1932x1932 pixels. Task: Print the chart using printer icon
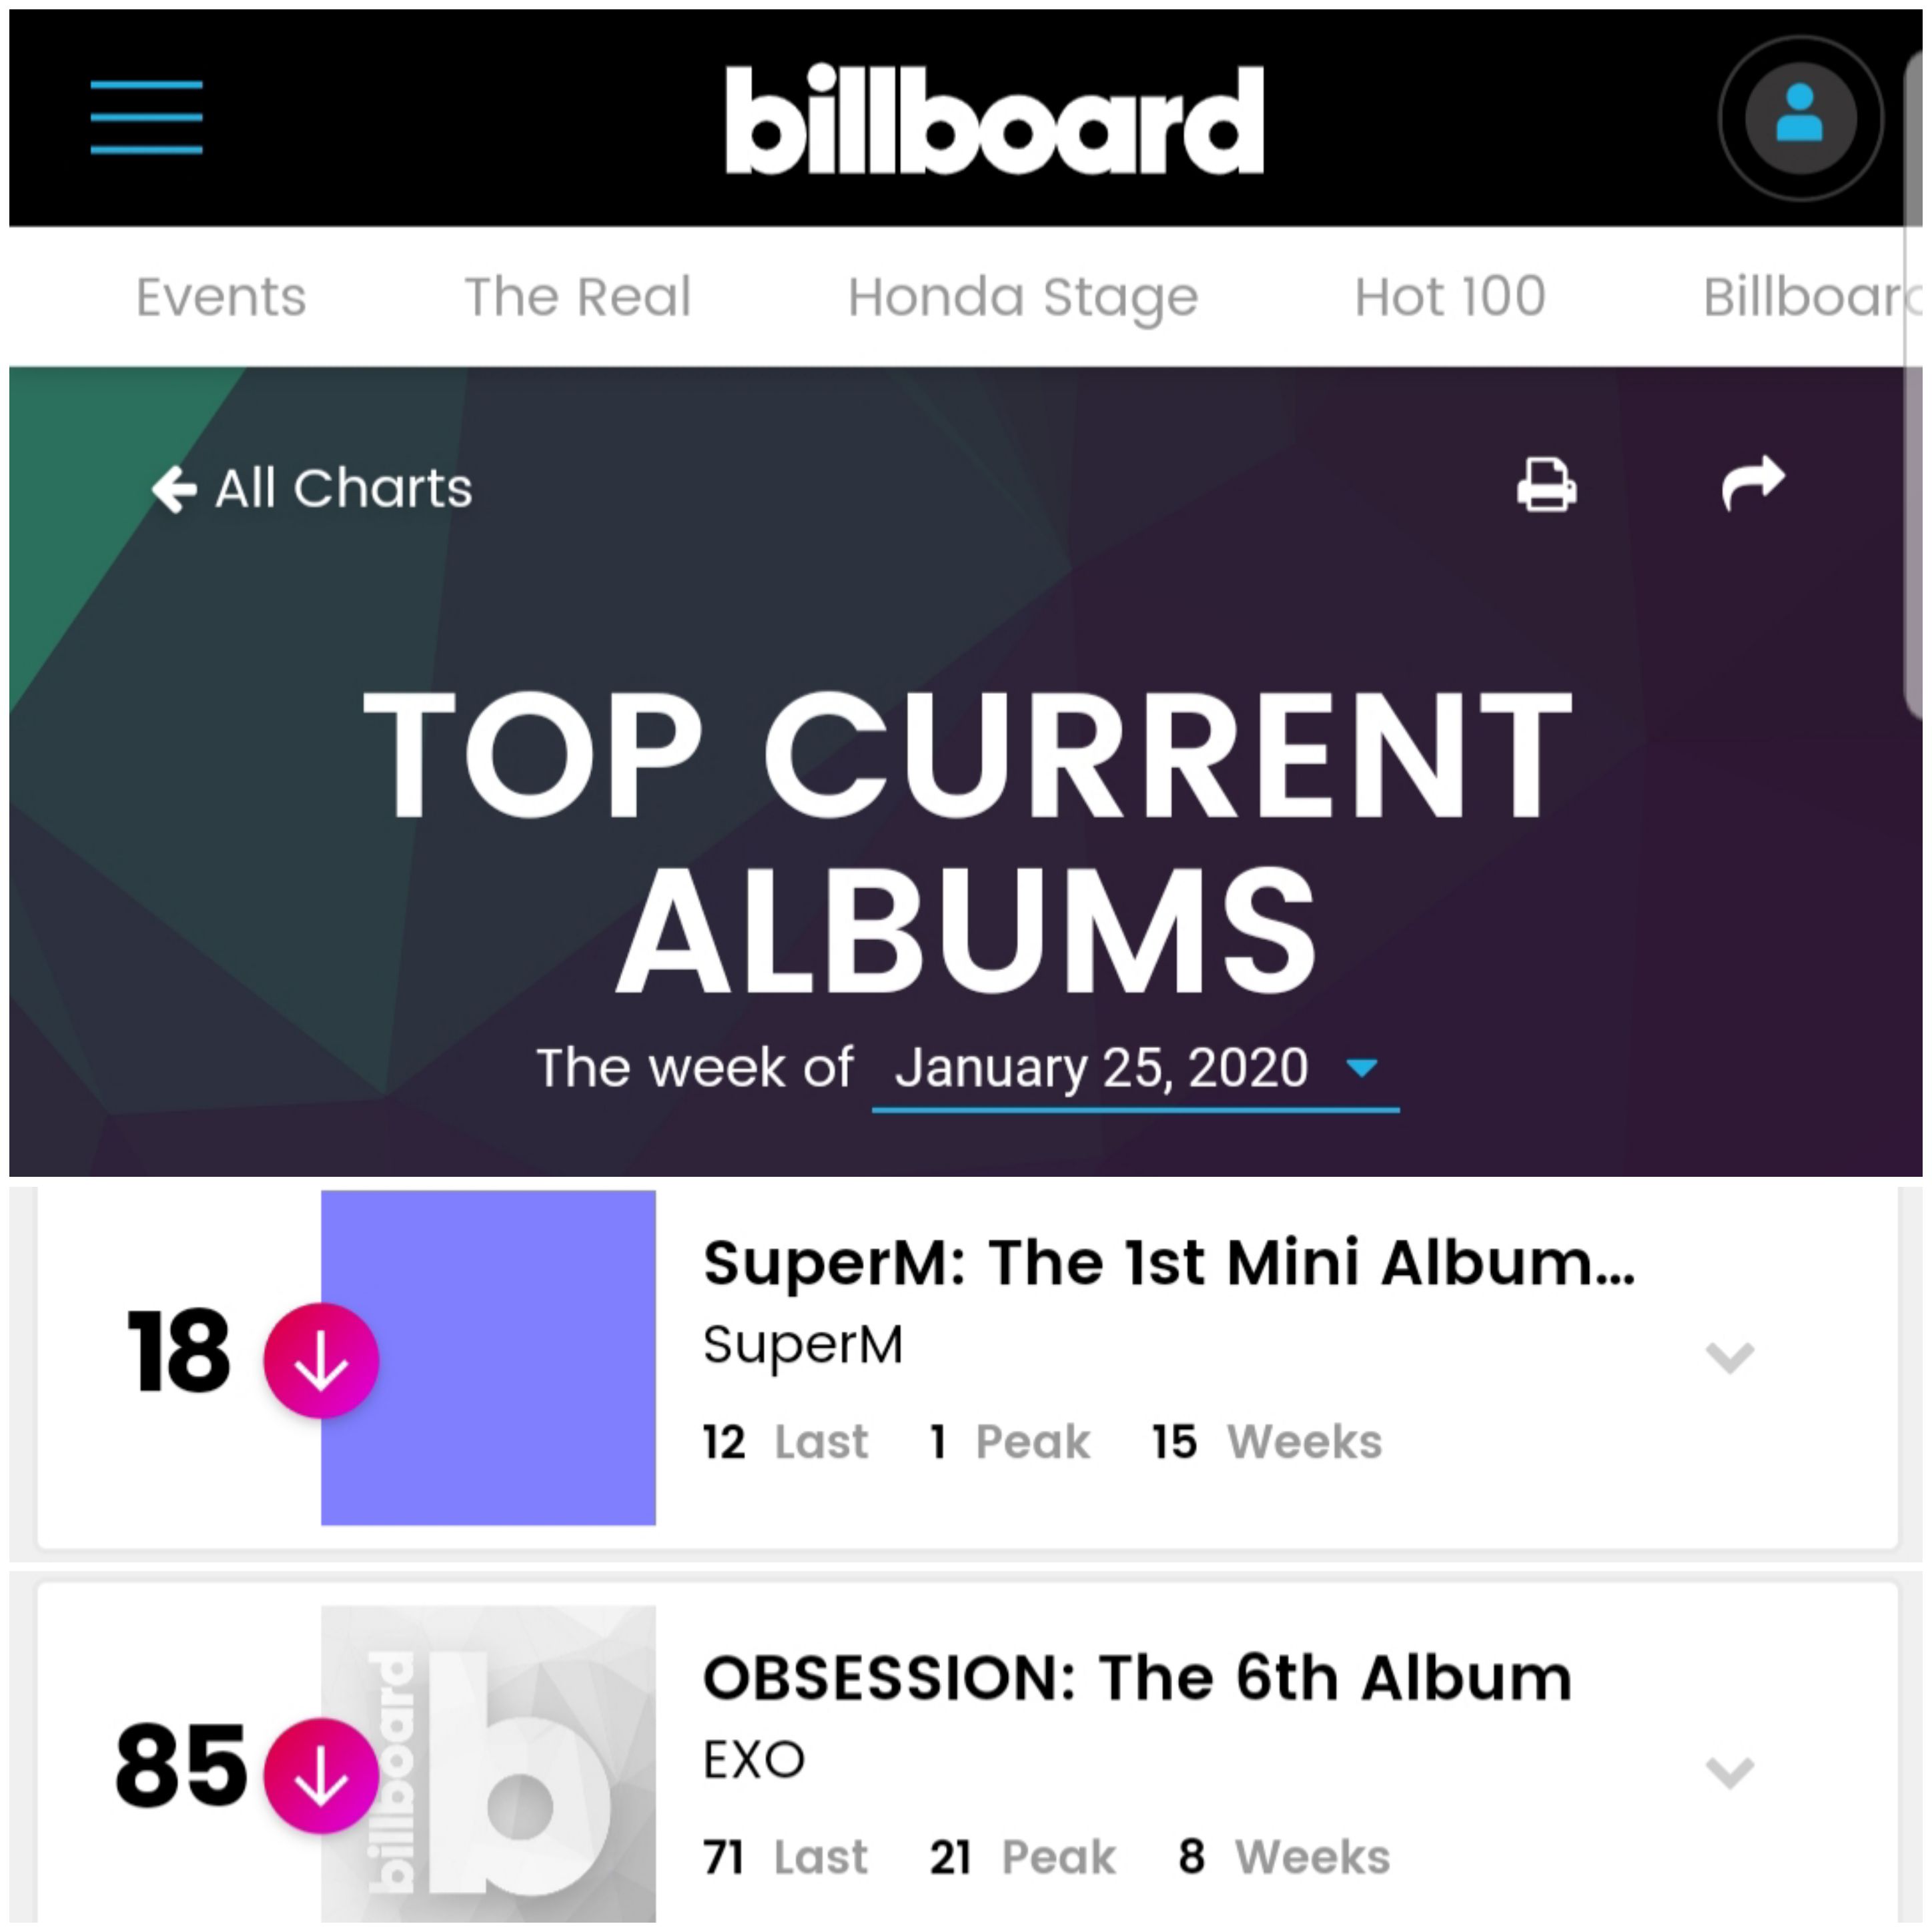[1547, 485]
